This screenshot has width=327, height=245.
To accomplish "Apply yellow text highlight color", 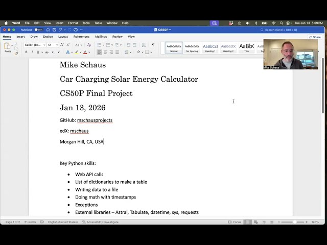I will click(77, 52).
